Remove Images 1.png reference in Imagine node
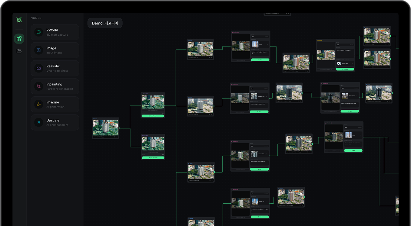 [352, 63]
